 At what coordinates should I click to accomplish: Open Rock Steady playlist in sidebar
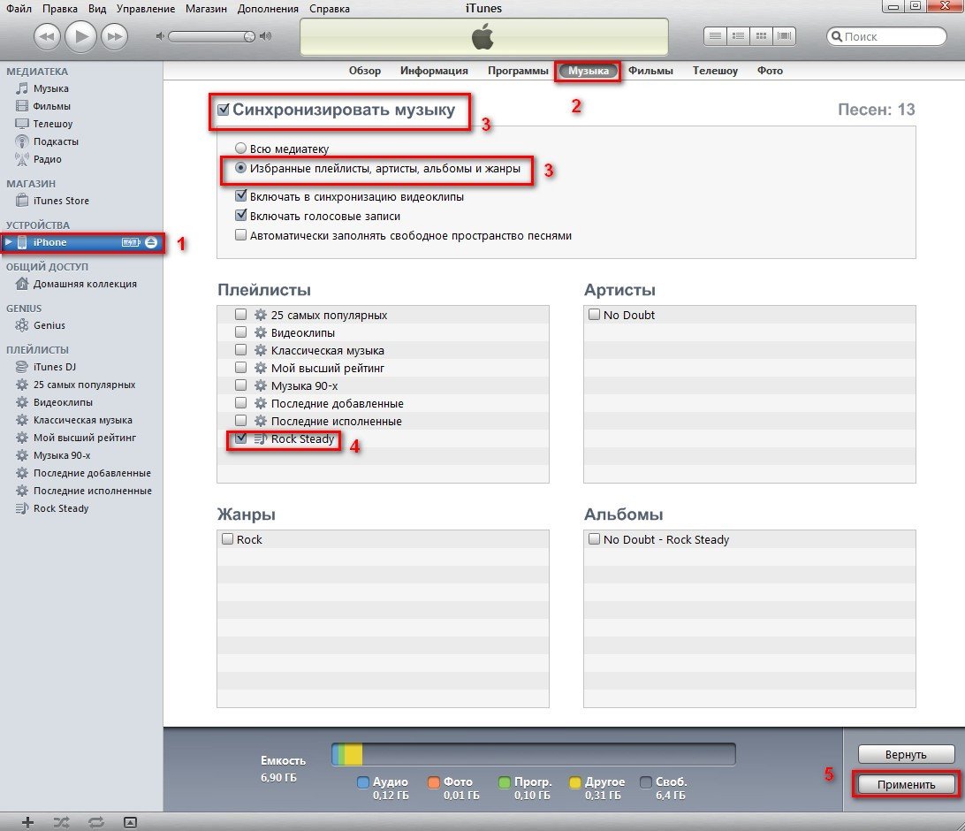point(61,508)
